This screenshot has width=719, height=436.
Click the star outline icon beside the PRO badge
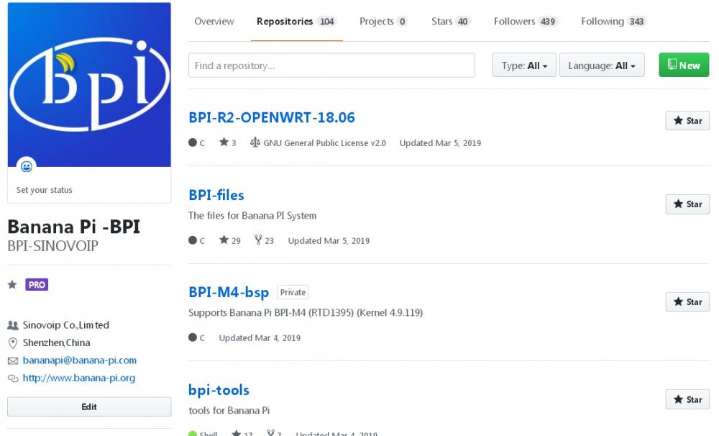coord(12,284)
